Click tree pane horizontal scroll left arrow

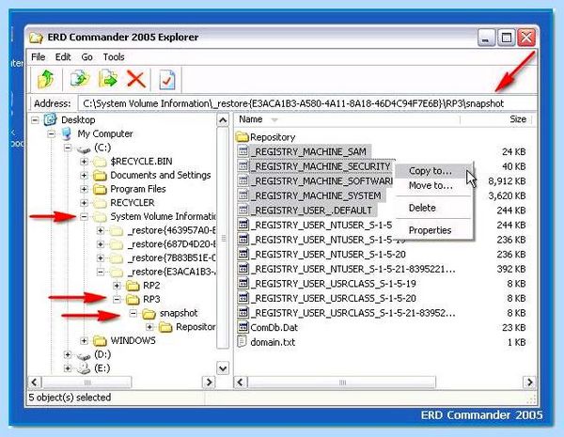point(35,382)
